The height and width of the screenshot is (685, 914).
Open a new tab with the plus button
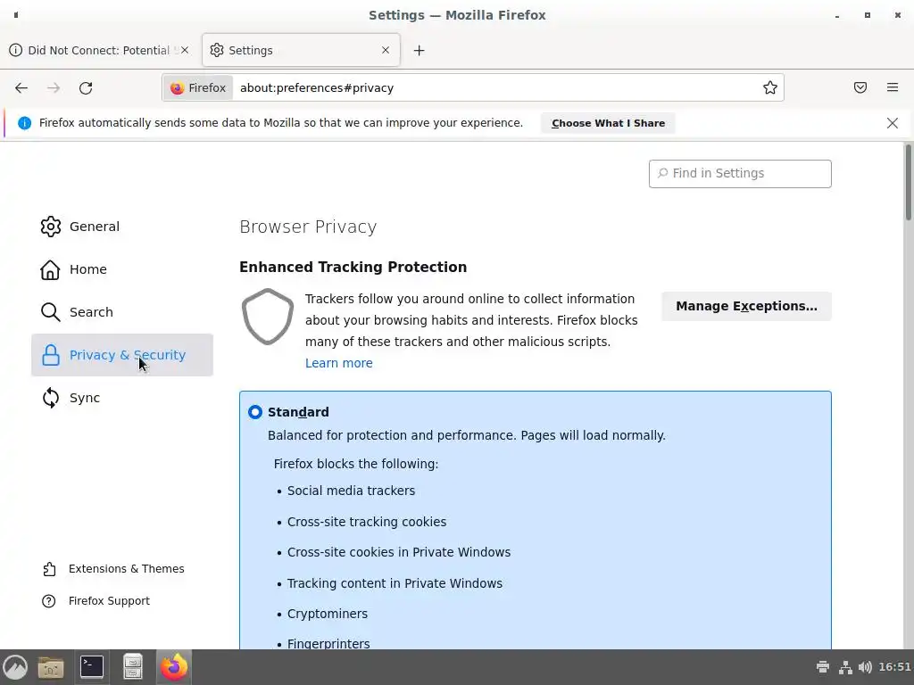coord(419,51)
